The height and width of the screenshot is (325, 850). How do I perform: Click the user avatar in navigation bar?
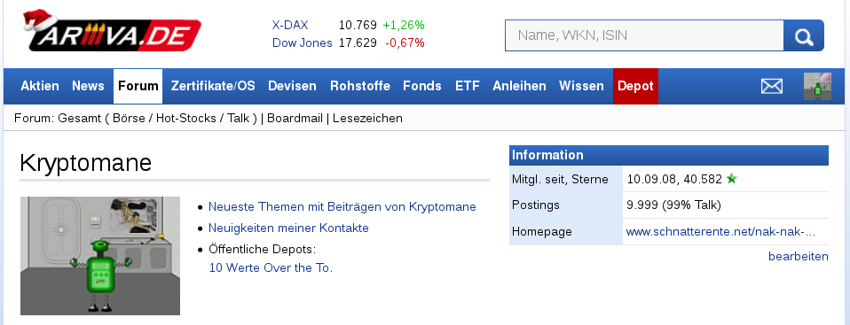[x=817, y=86]
